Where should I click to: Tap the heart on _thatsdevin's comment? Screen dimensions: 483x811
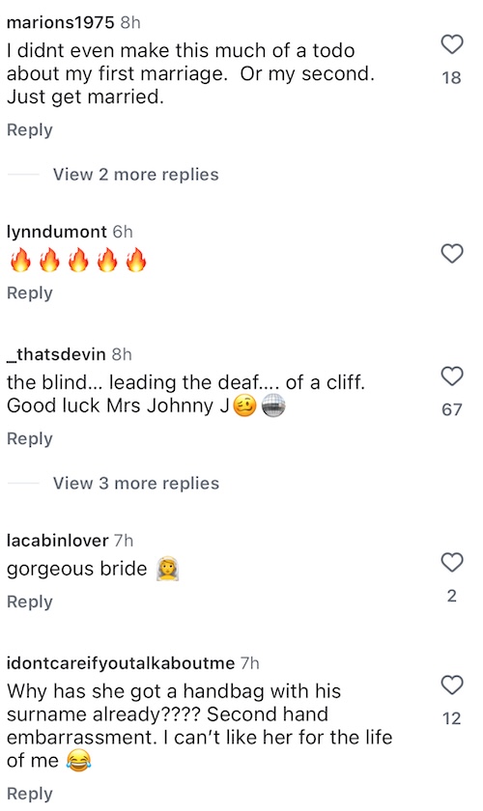(451, 376)
